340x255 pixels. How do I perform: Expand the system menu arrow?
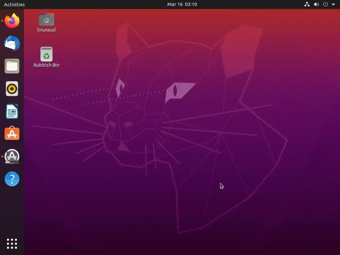(333, 4)
